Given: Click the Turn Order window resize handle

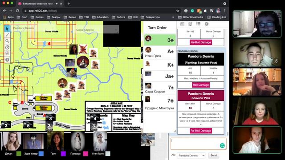Looking at the screenshot, I should point(175,131).
